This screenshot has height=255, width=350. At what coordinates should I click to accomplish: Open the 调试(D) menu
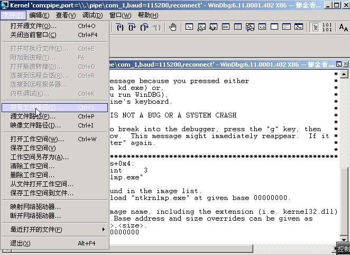coord(93,15)
